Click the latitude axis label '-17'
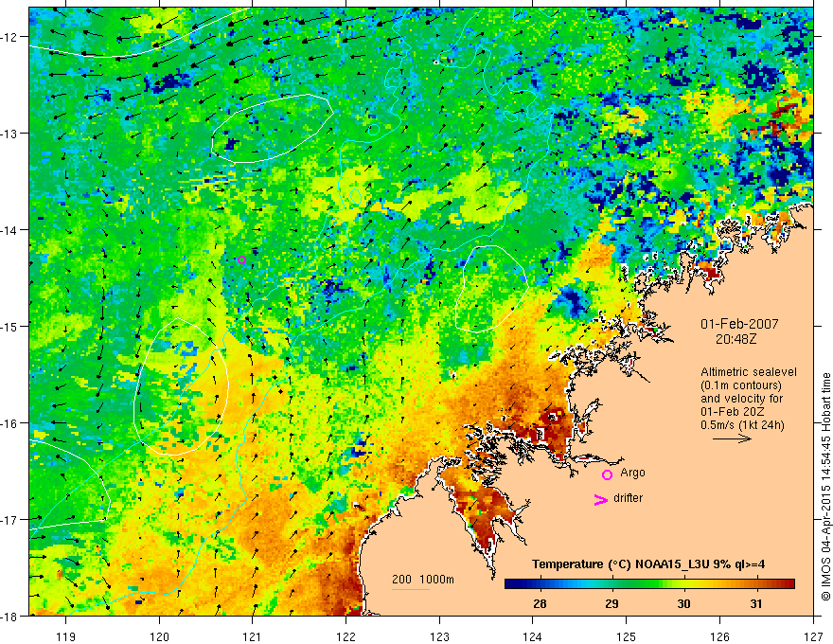Image resolution: width=833 pixels, height=644 pixels. click(10, 520)
